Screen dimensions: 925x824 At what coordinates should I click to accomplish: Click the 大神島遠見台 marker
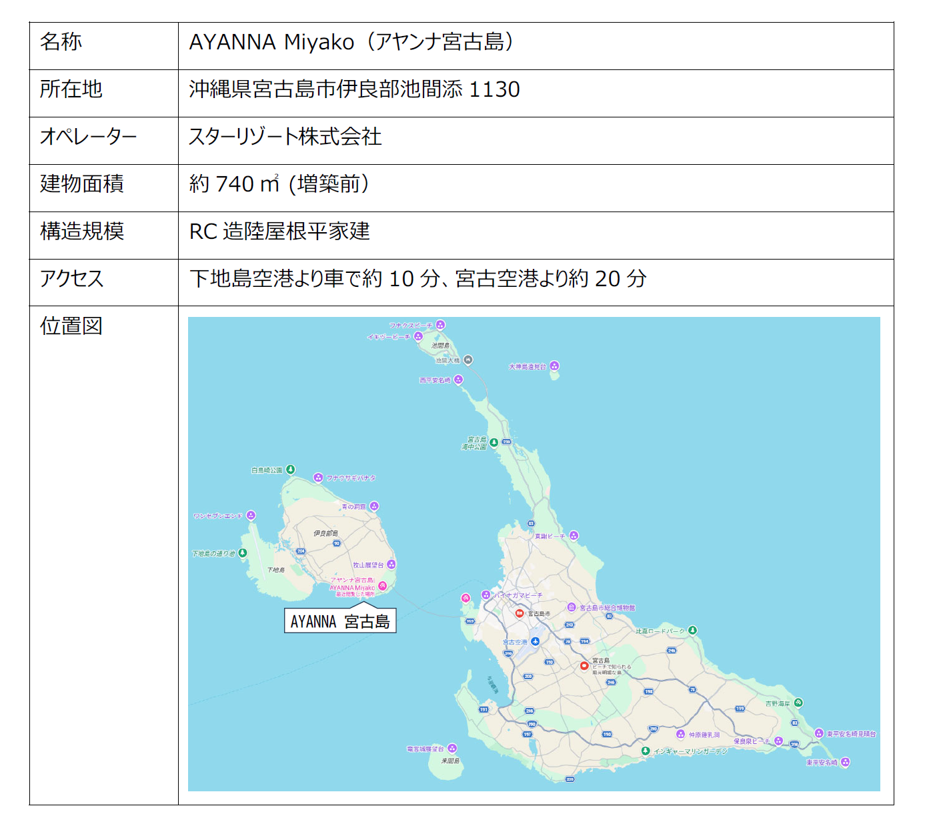click(x=554, y=366)
